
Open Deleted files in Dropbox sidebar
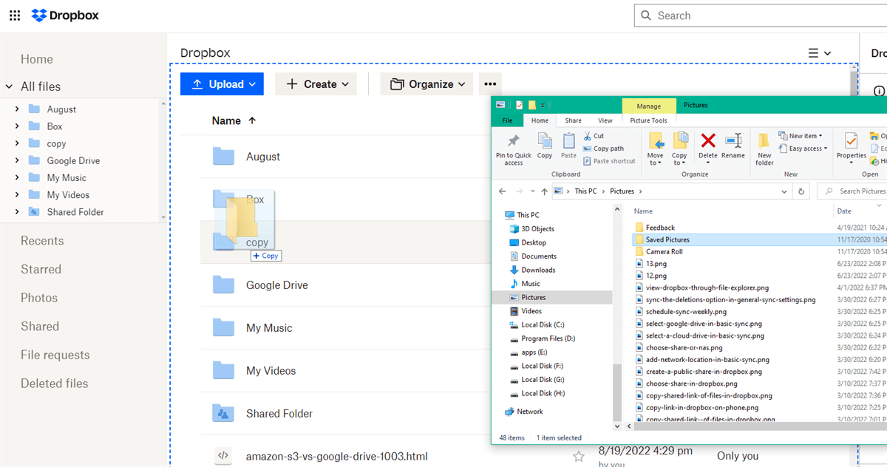(x=54, y=384)
